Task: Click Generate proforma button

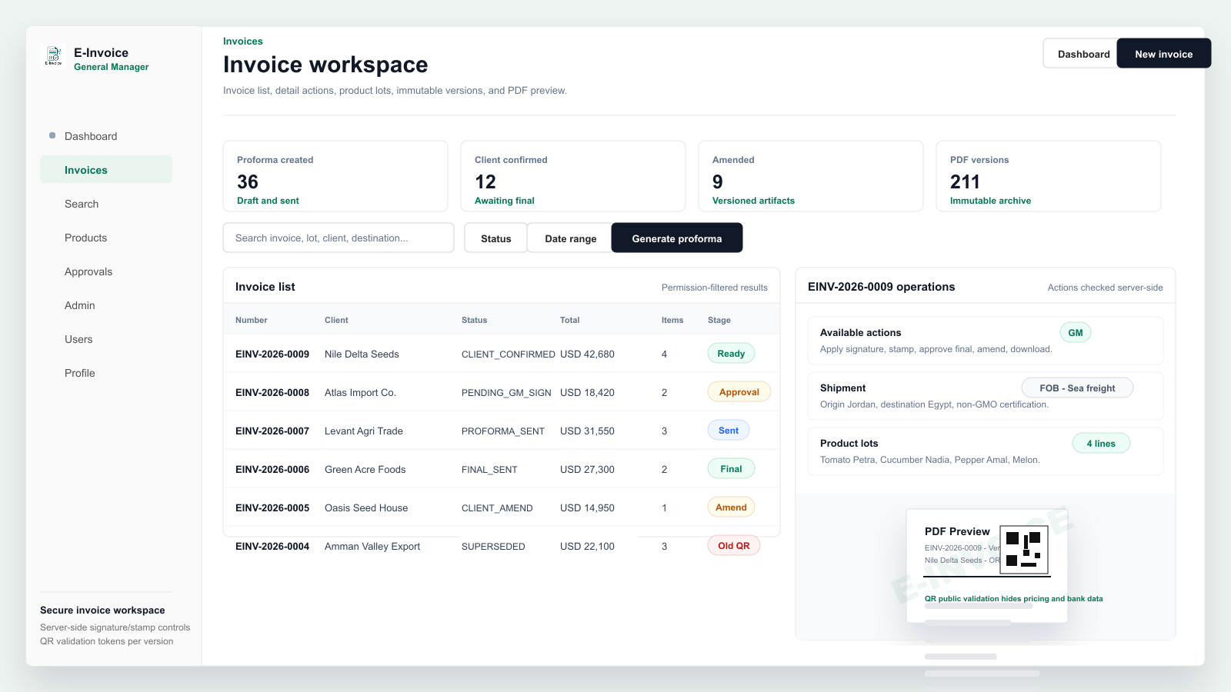Action: click(677, 238)
